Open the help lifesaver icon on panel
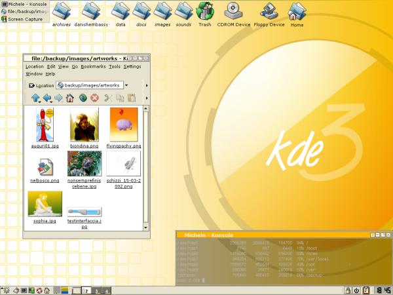 coord(39,290)
